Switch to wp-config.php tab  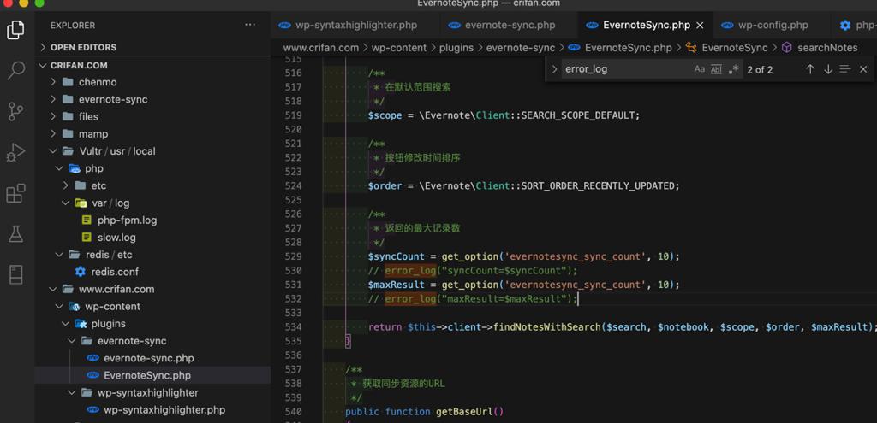[x=765, y=25]
